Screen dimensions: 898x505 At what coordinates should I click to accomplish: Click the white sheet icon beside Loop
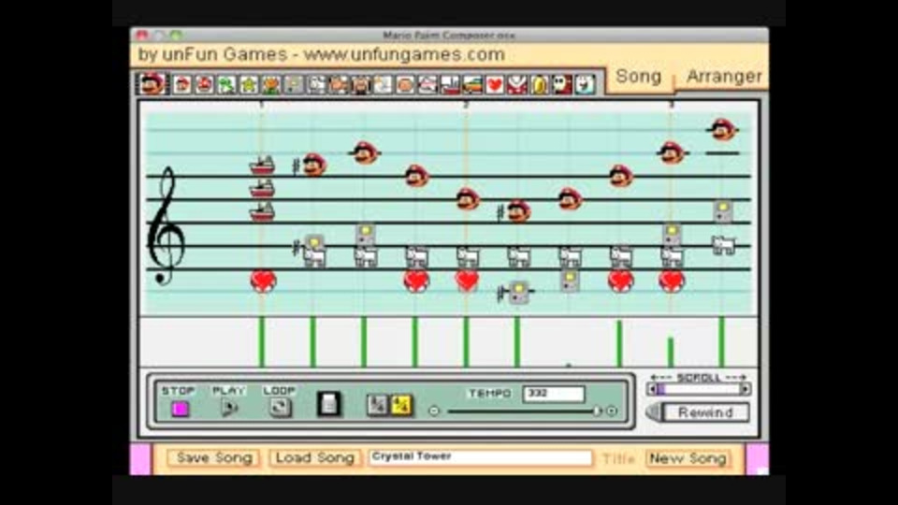(328, 404)
